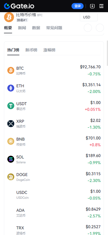
Task: Open the app download icon
Action: [92, 6]
